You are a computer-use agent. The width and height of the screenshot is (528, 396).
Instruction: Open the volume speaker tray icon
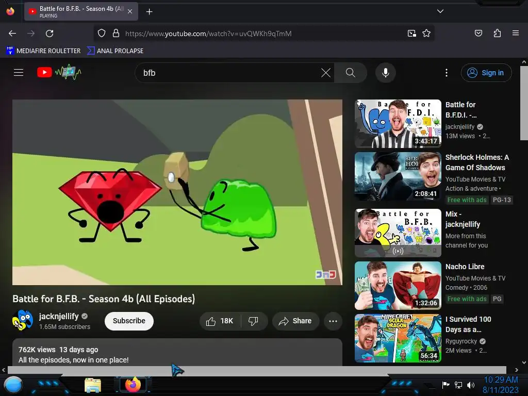coord(471,385)
